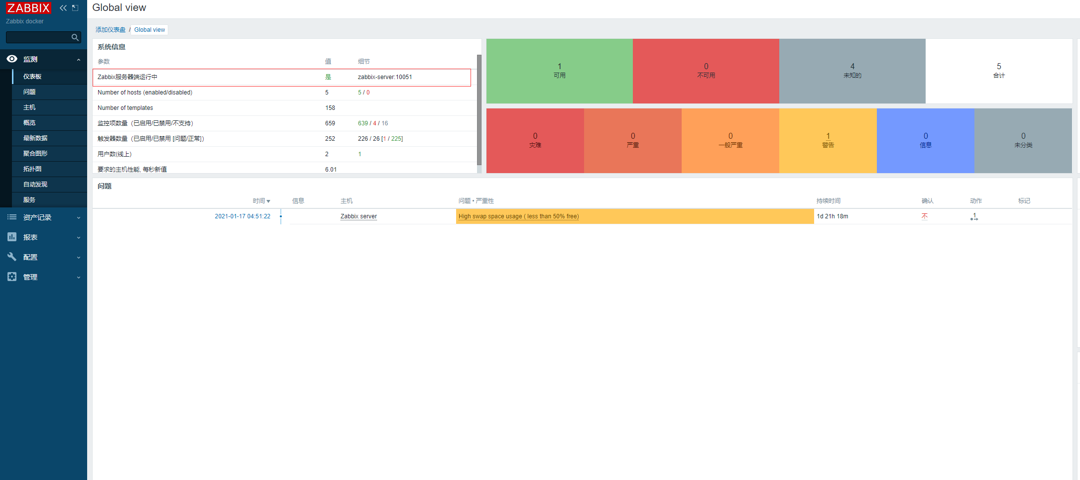
Task: Click the 资产记录 list icon
Action: click(x=12, y=217)
